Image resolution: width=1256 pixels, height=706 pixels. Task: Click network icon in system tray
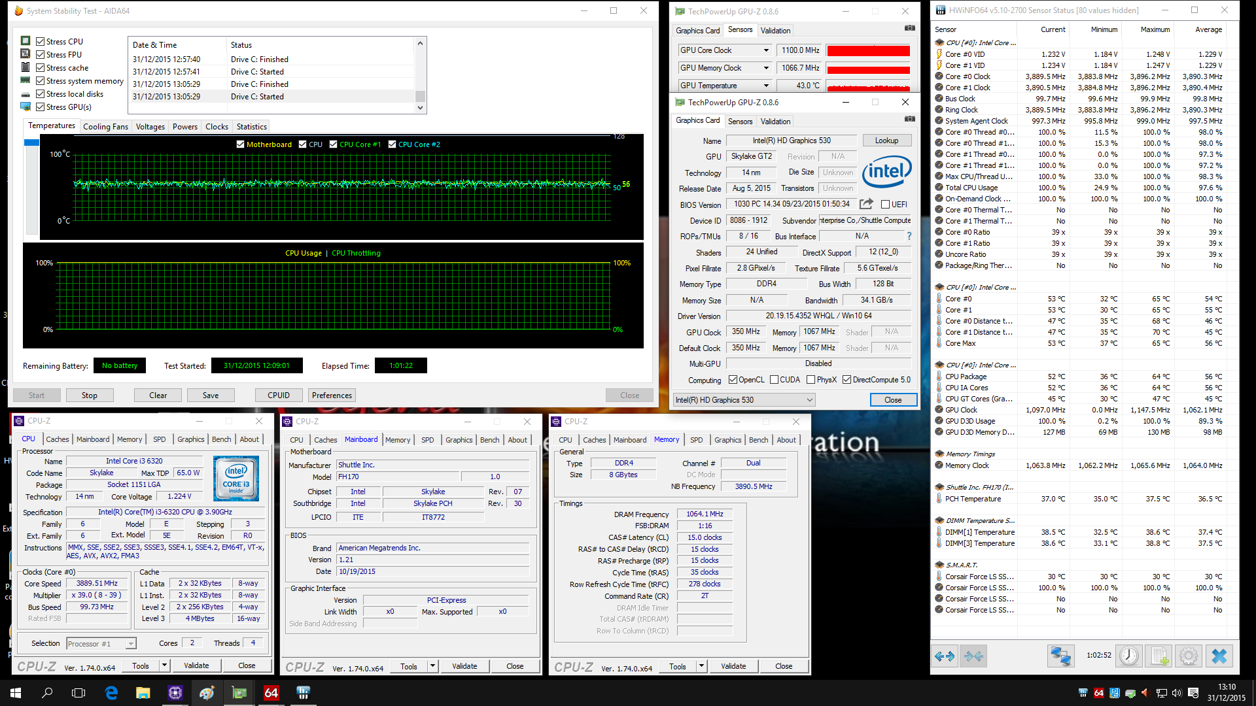tap(1161, 693)
